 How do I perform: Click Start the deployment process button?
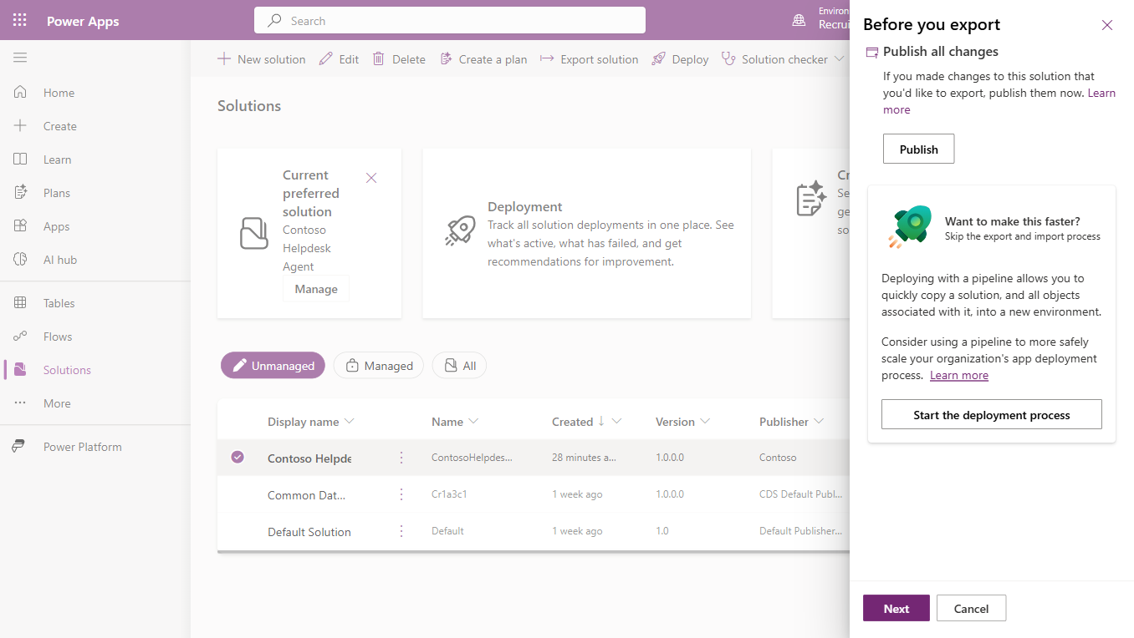tap(992, 414)
